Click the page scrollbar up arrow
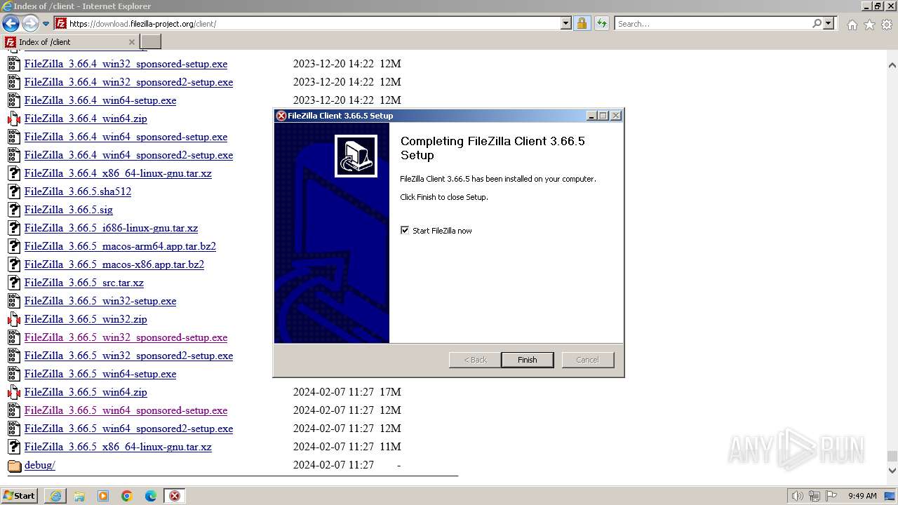This screenshot has height=505, width=898. (x=892, y=65)
